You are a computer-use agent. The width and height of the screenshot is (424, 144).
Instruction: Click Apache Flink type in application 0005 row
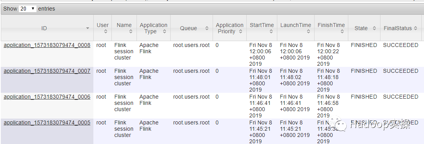click(149, 126)
